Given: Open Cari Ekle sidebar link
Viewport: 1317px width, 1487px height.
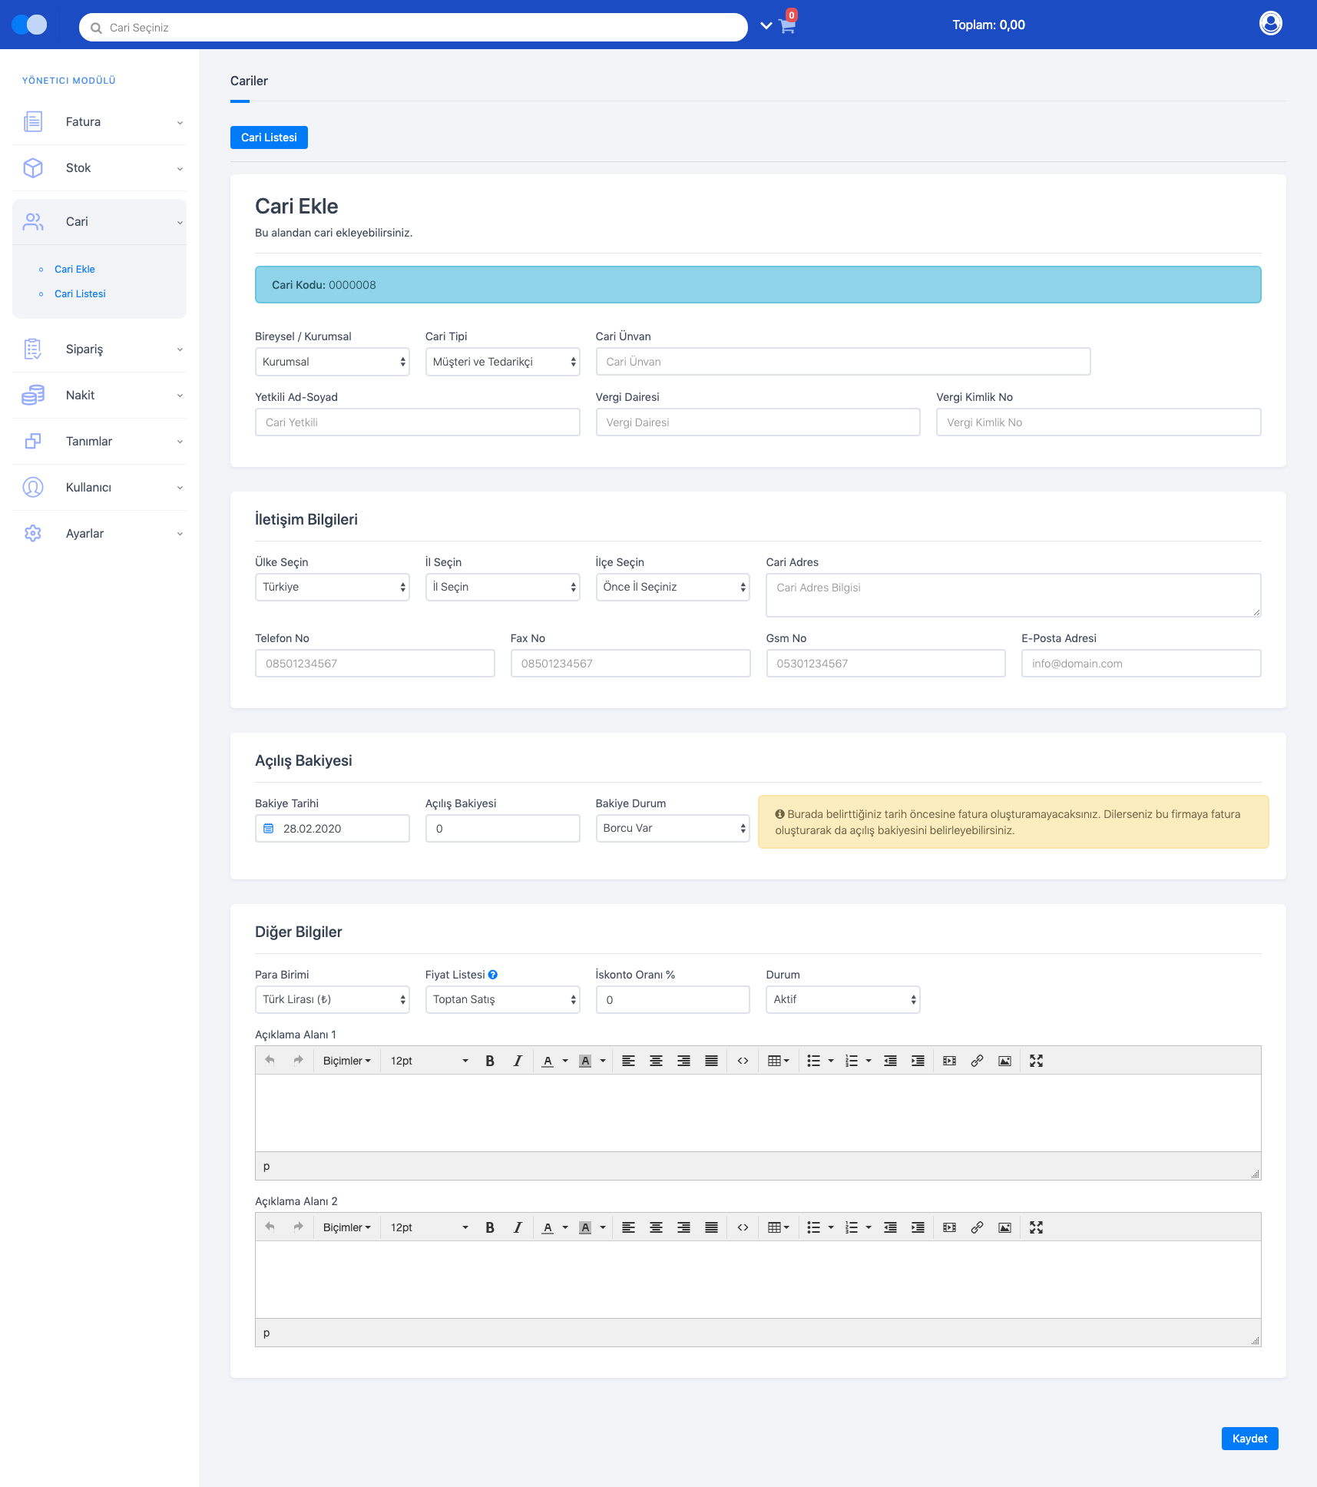Looking at the screenshot, I should pyautogui.click(x=74, y=270).
